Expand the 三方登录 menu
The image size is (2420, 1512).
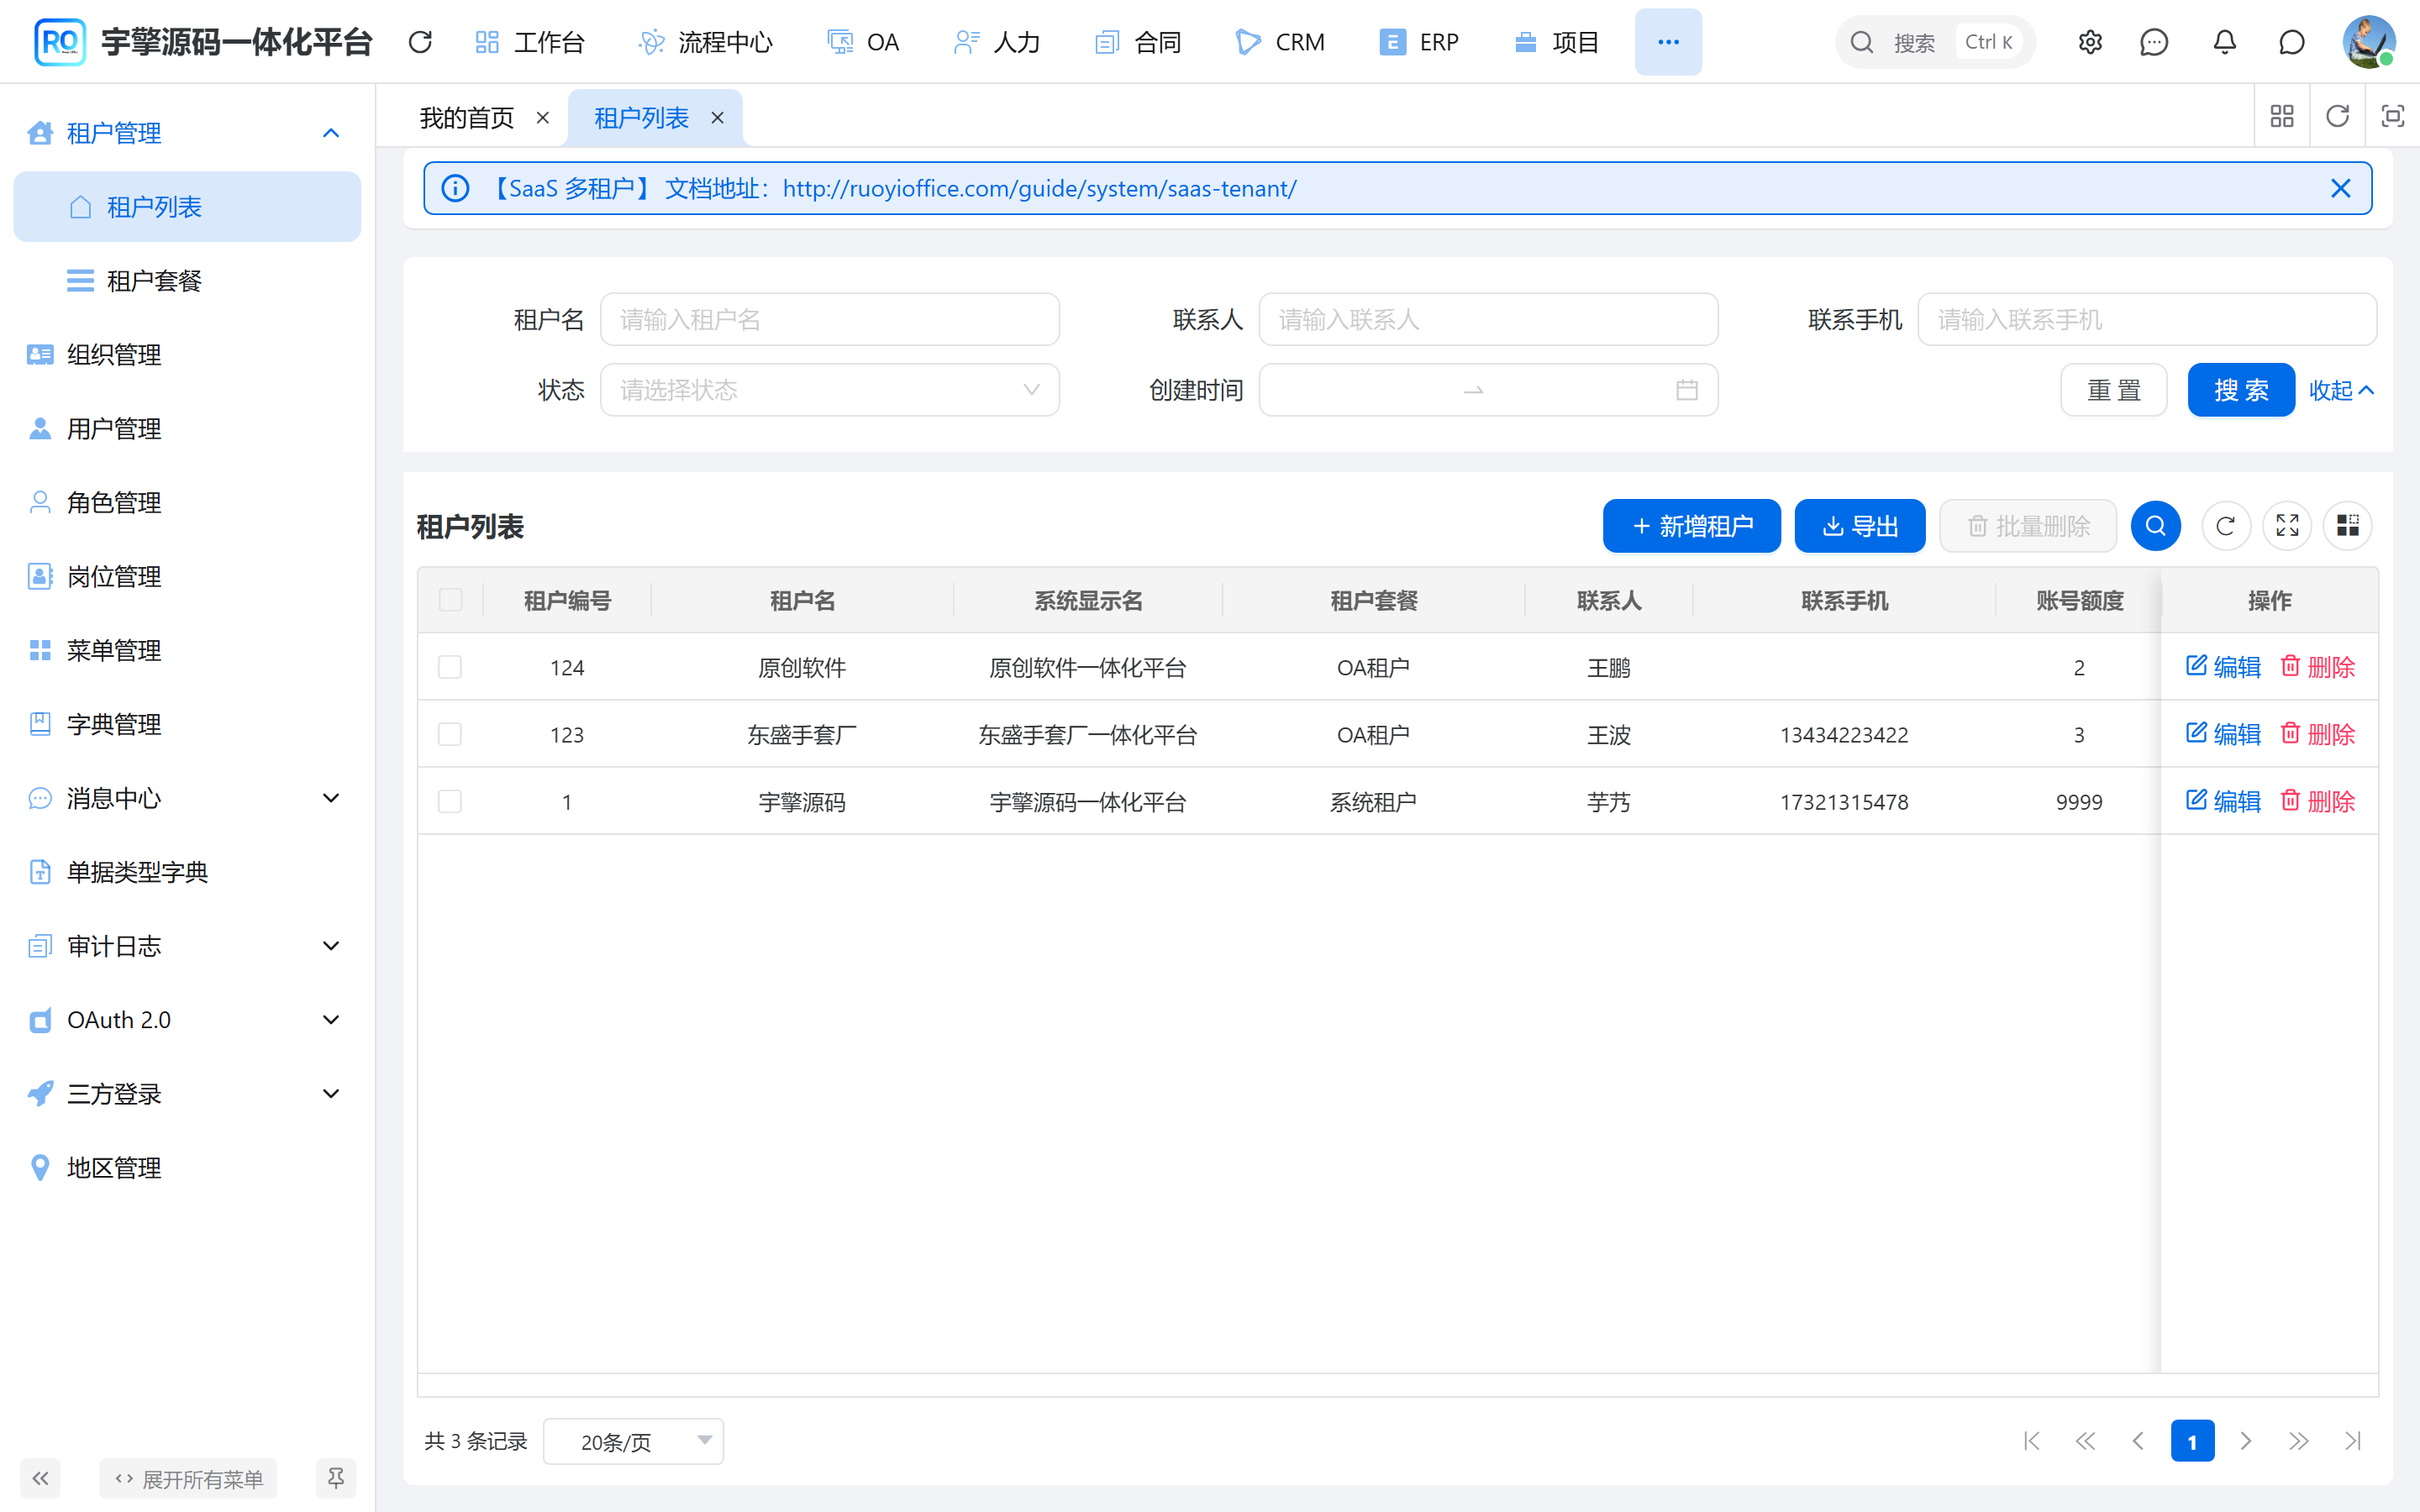331,1094
